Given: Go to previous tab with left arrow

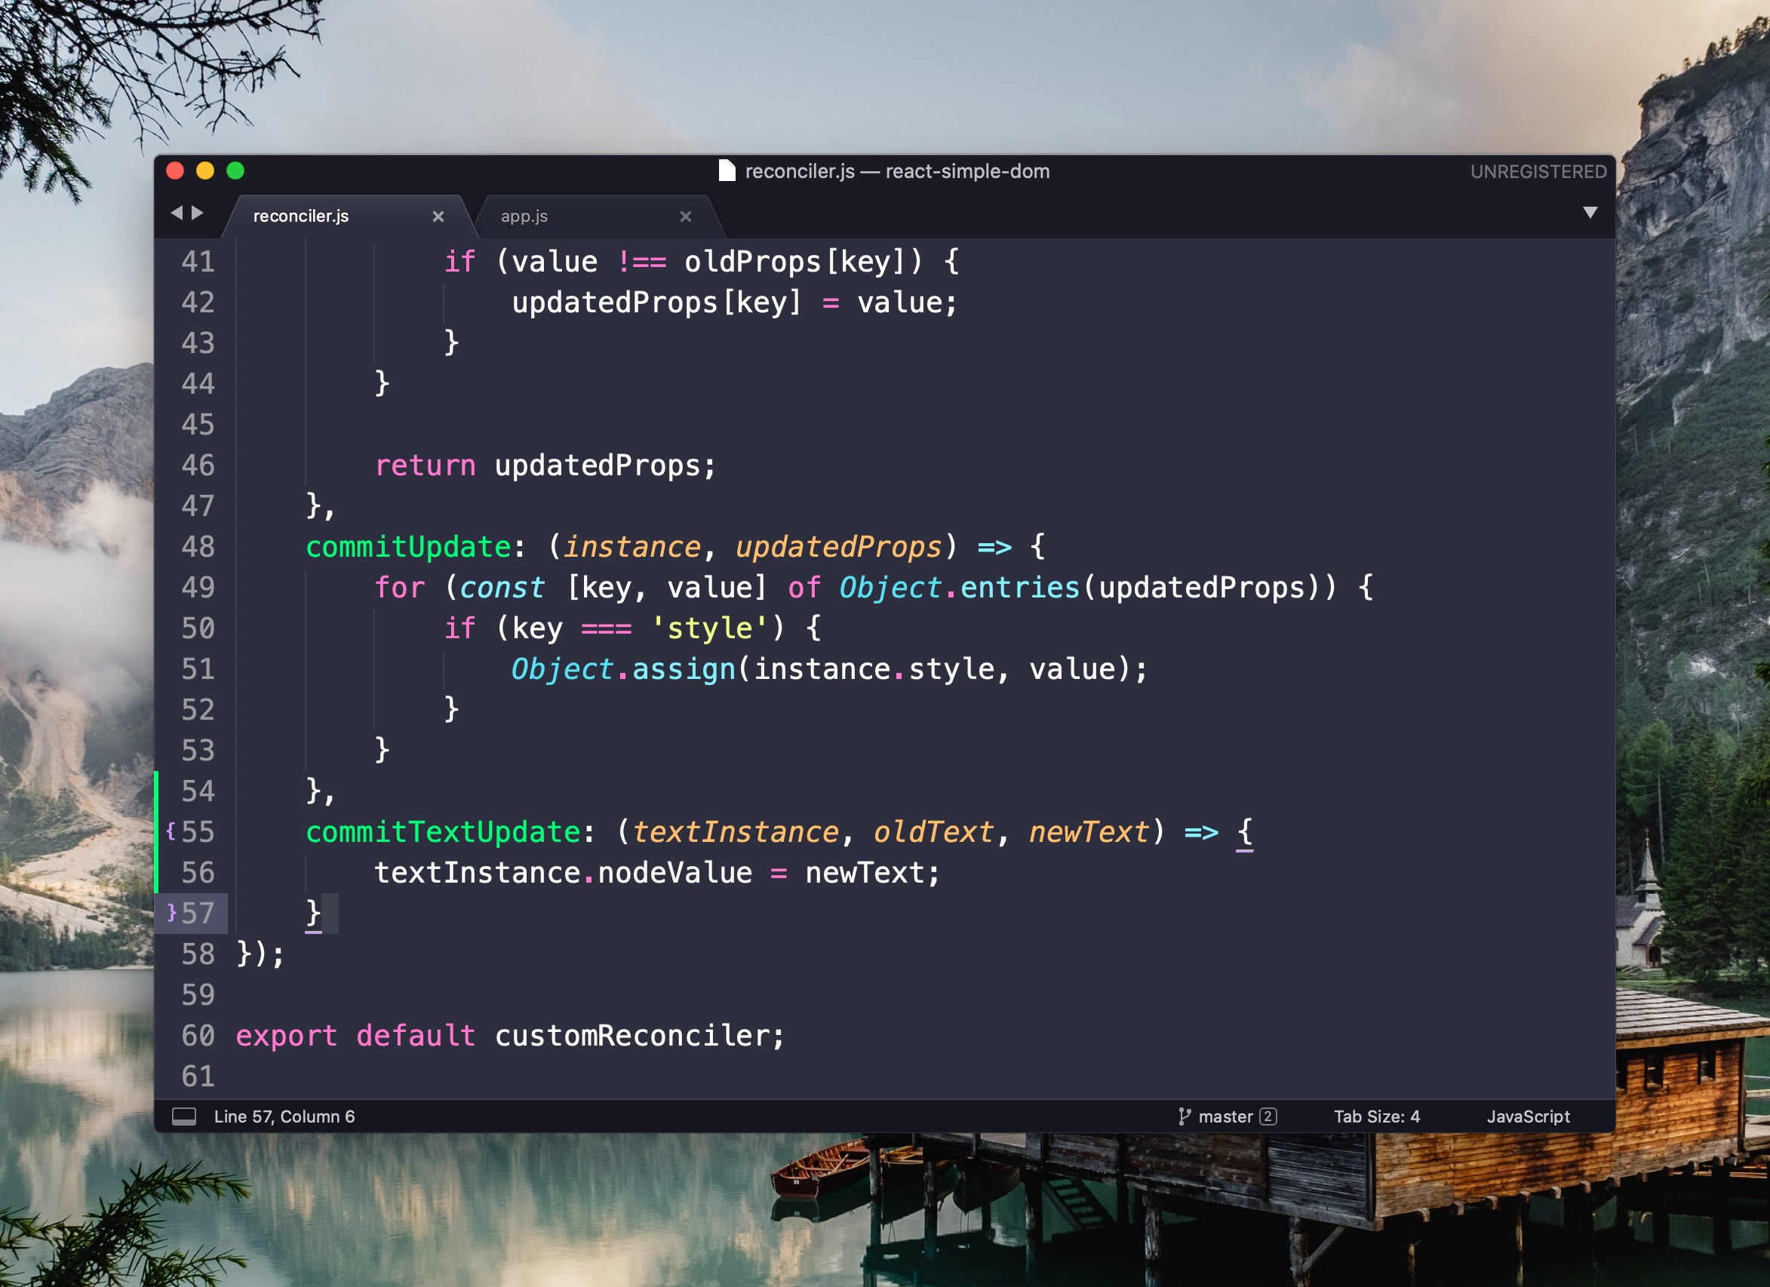Looking at the screenshot, I should (177, 212).
